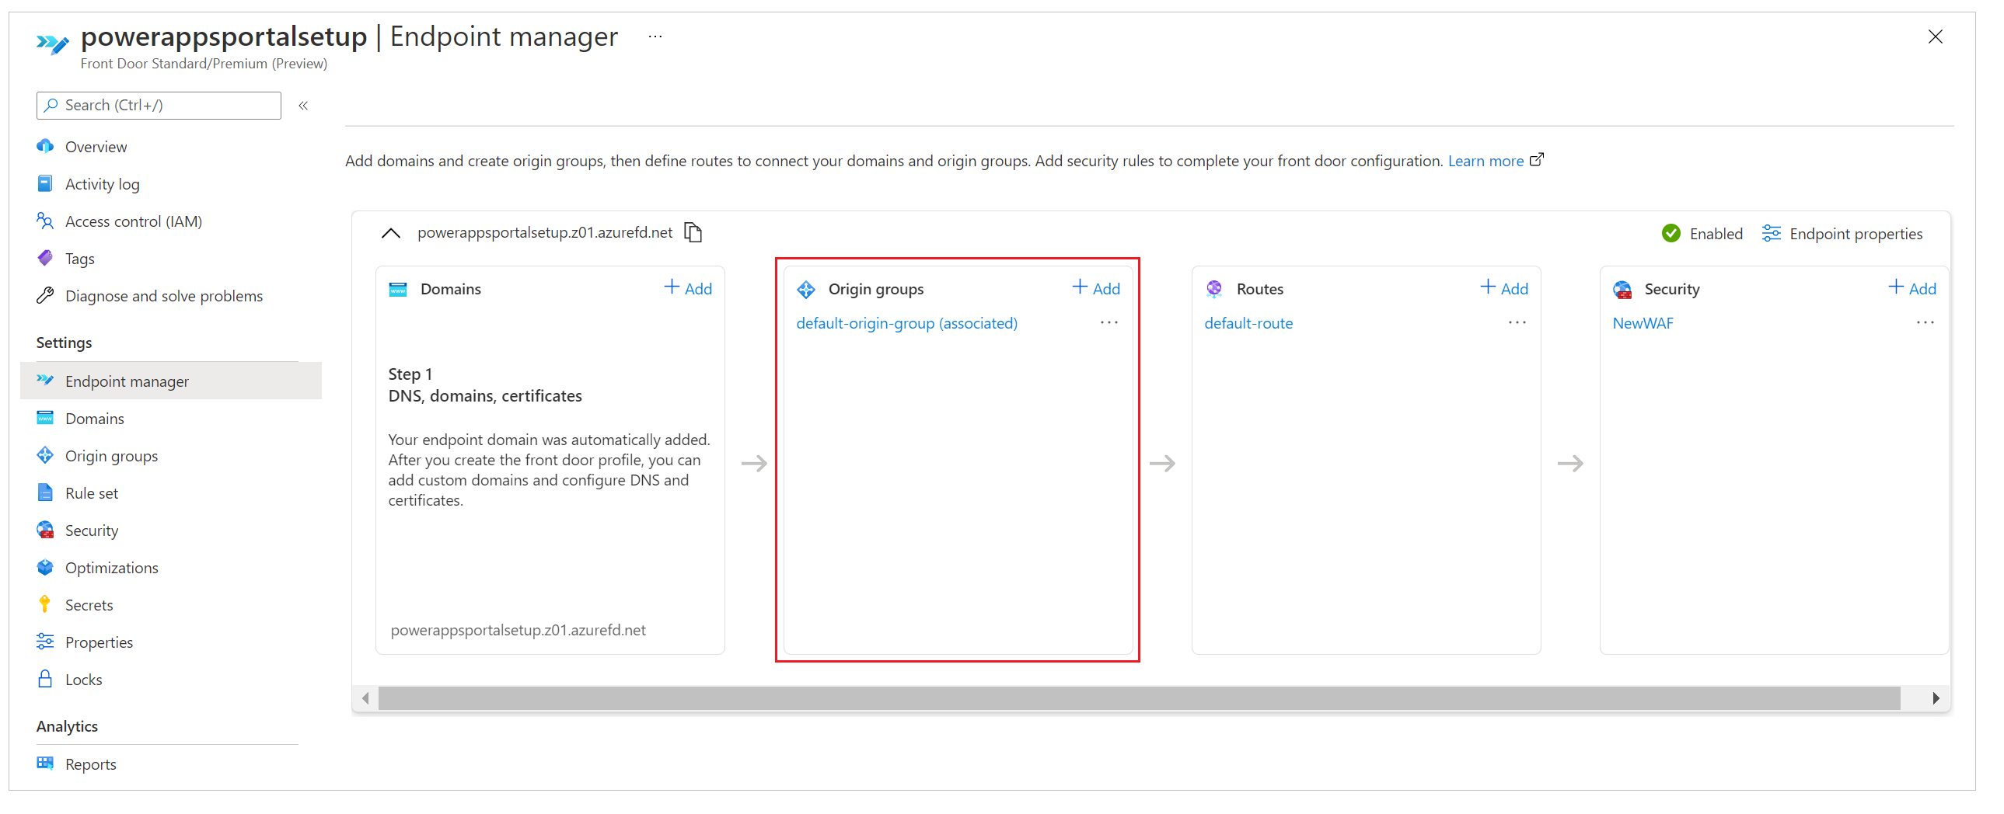Close the Endpoint manager blade
The height and width of the screenshot is (814, 2004).
1935,37
